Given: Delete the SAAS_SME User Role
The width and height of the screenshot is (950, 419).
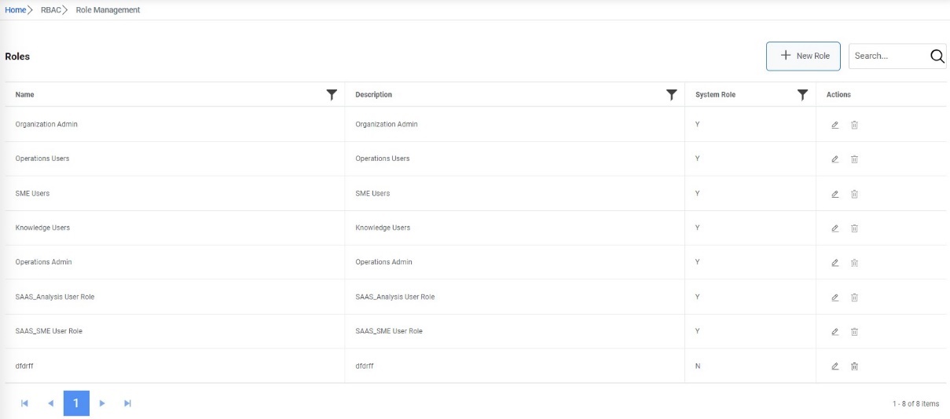Looking at the screenshot, I should [x=854, y=332].
